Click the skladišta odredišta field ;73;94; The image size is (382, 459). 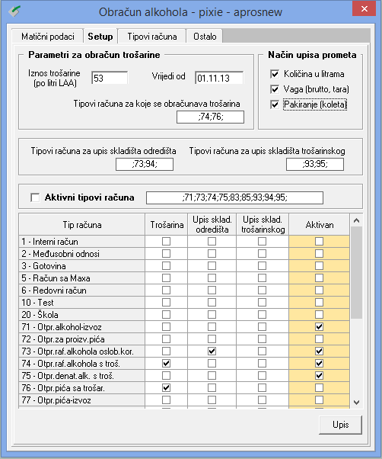pyautogui.click(x=145, y=164)
